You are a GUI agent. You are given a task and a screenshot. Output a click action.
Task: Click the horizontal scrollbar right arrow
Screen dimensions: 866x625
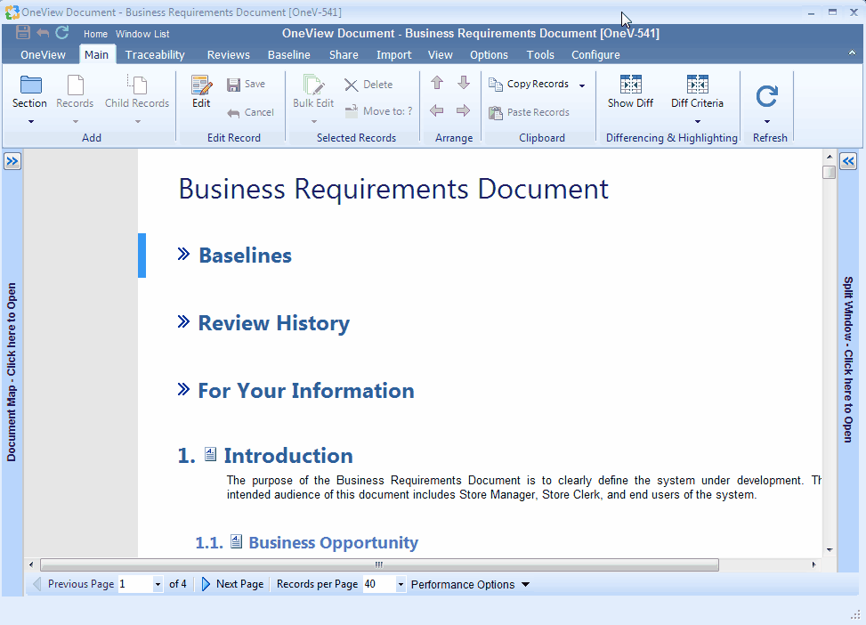pyautogui.click(x=813, y=564)
